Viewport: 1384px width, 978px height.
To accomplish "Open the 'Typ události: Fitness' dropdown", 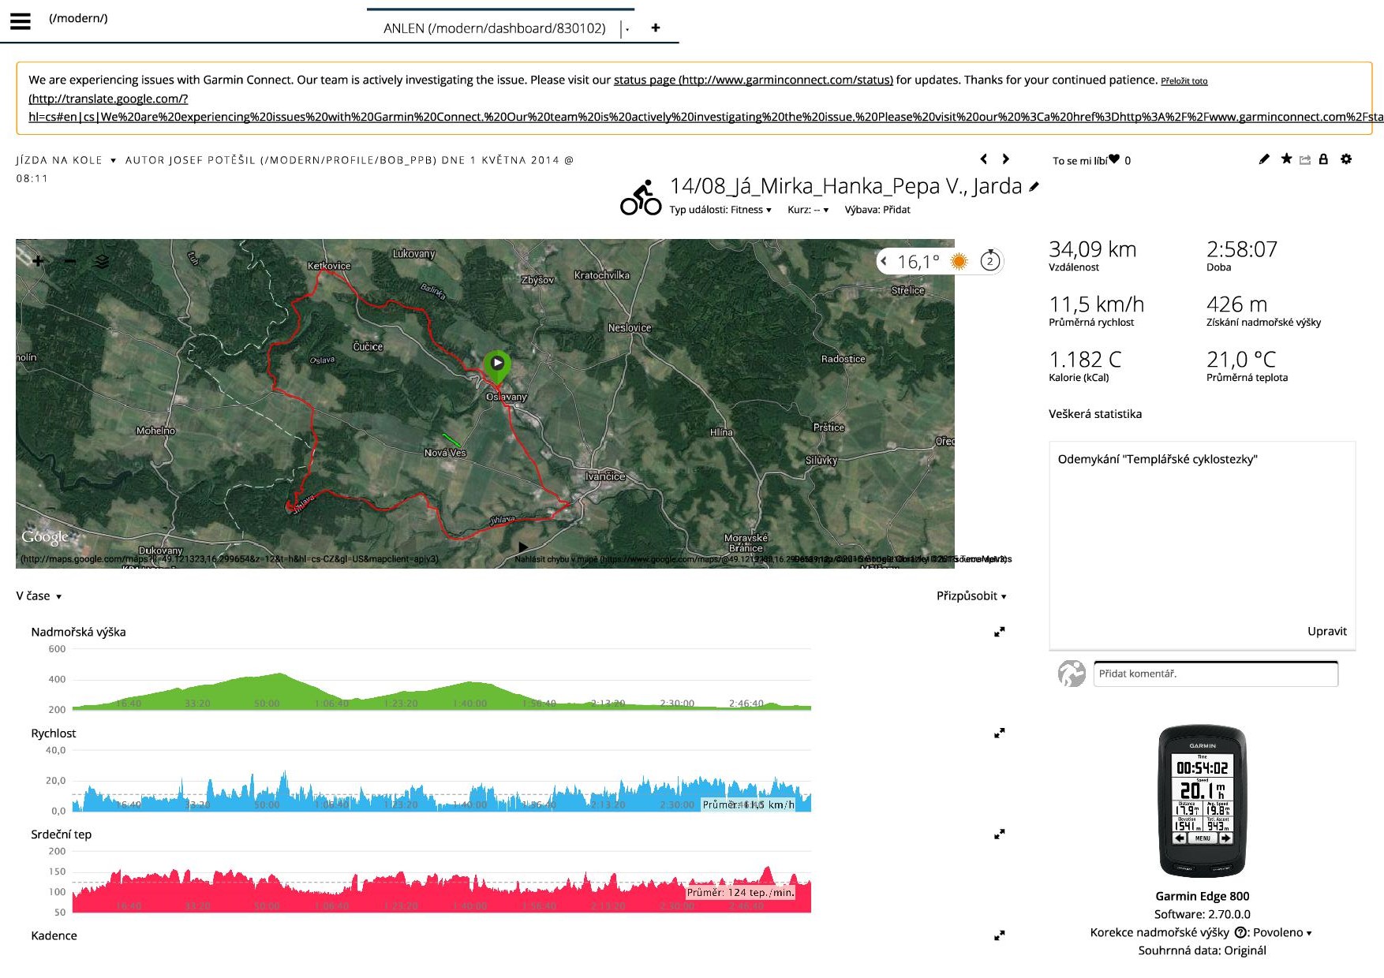I will [x=720, y=210].
